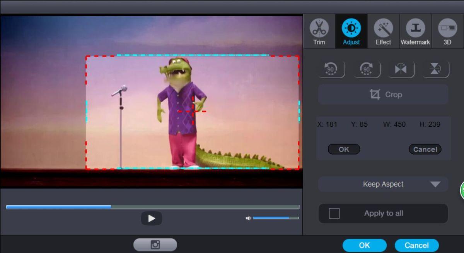Enable the Apply to all checkbox
This screenshot has height=253, width=464.
334,213
